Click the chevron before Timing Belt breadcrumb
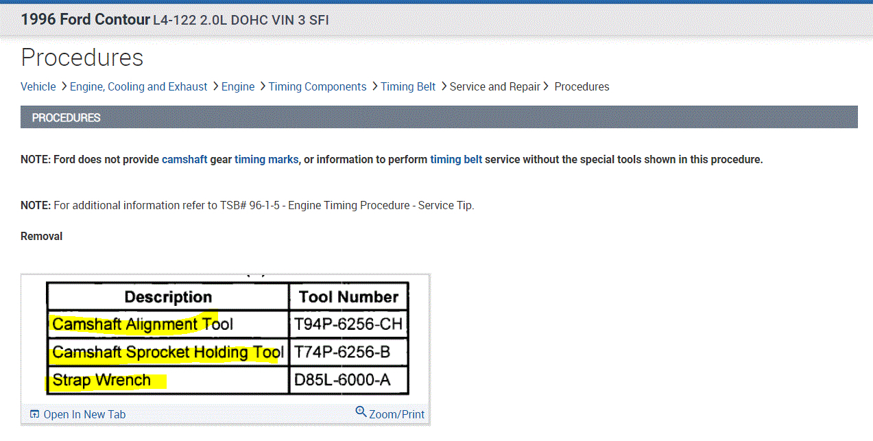 tap(374, 86)
